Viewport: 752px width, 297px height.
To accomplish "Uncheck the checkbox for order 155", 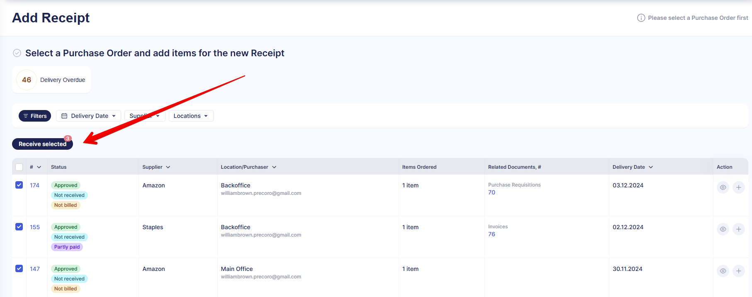I will (x=19, y=227).
